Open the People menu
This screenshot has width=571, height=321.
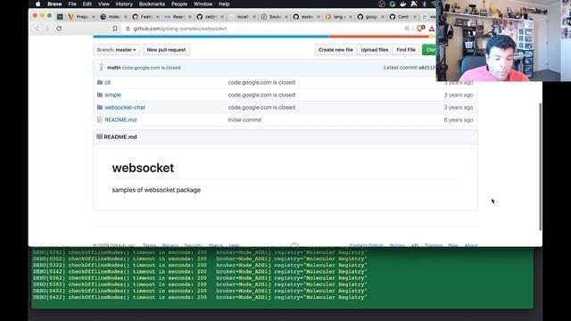pos(179,4)
